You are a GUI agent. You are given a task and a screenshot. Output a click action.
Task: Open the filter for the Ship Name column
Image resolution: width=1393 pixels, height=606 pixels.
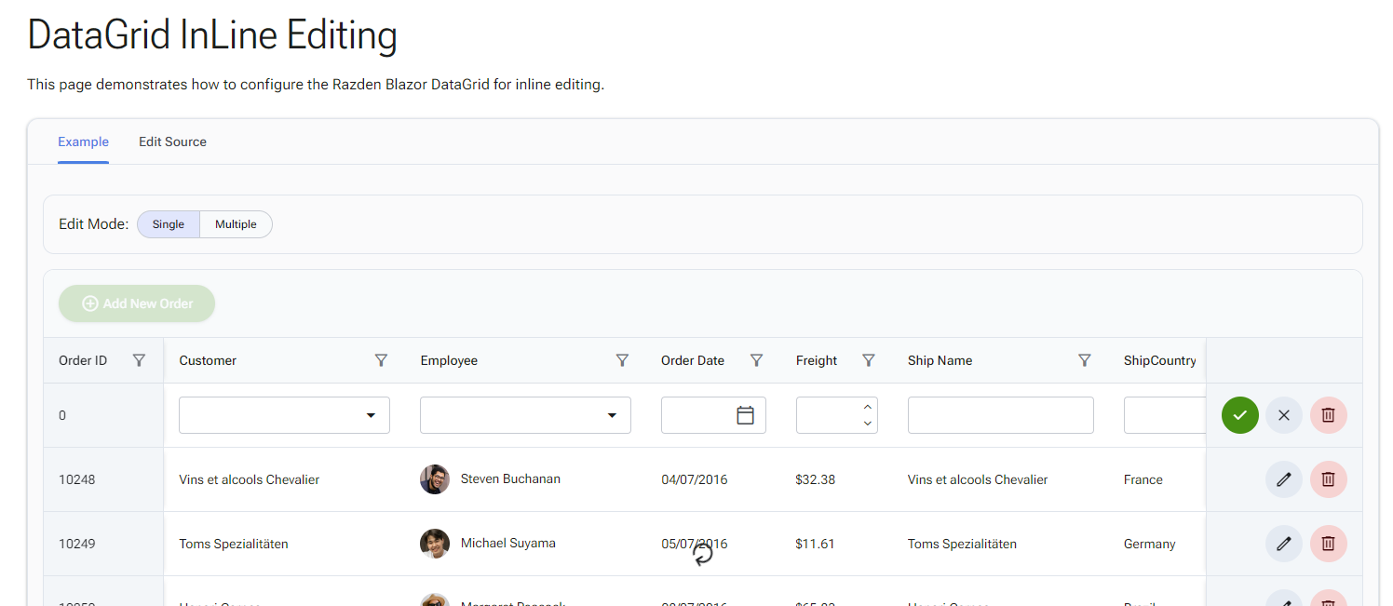pos(1084,360)
